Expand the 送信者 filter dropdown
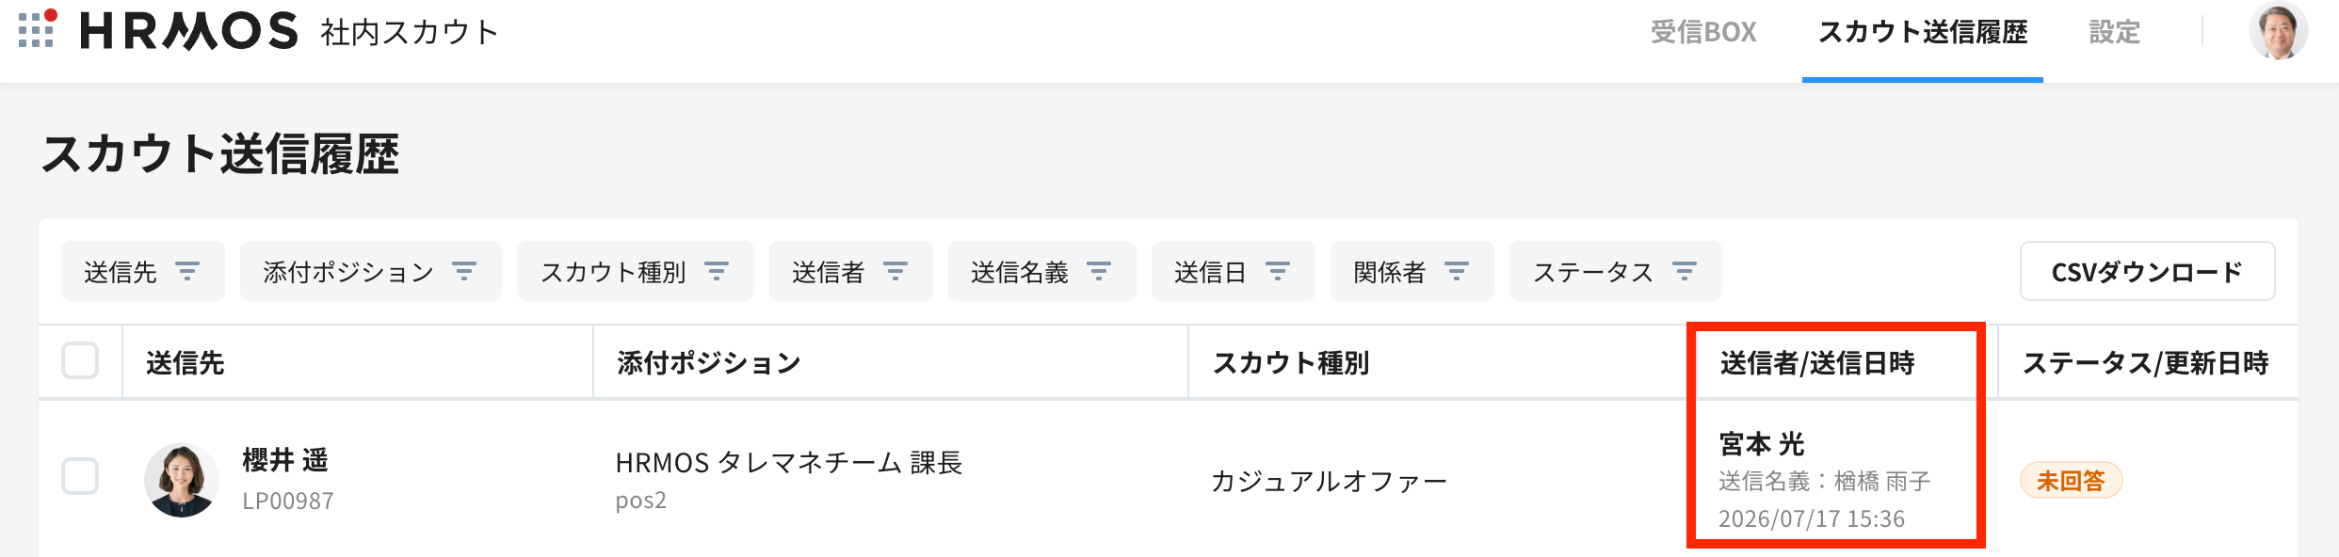This screenshot has height=557, width=2339. (850, 272)
